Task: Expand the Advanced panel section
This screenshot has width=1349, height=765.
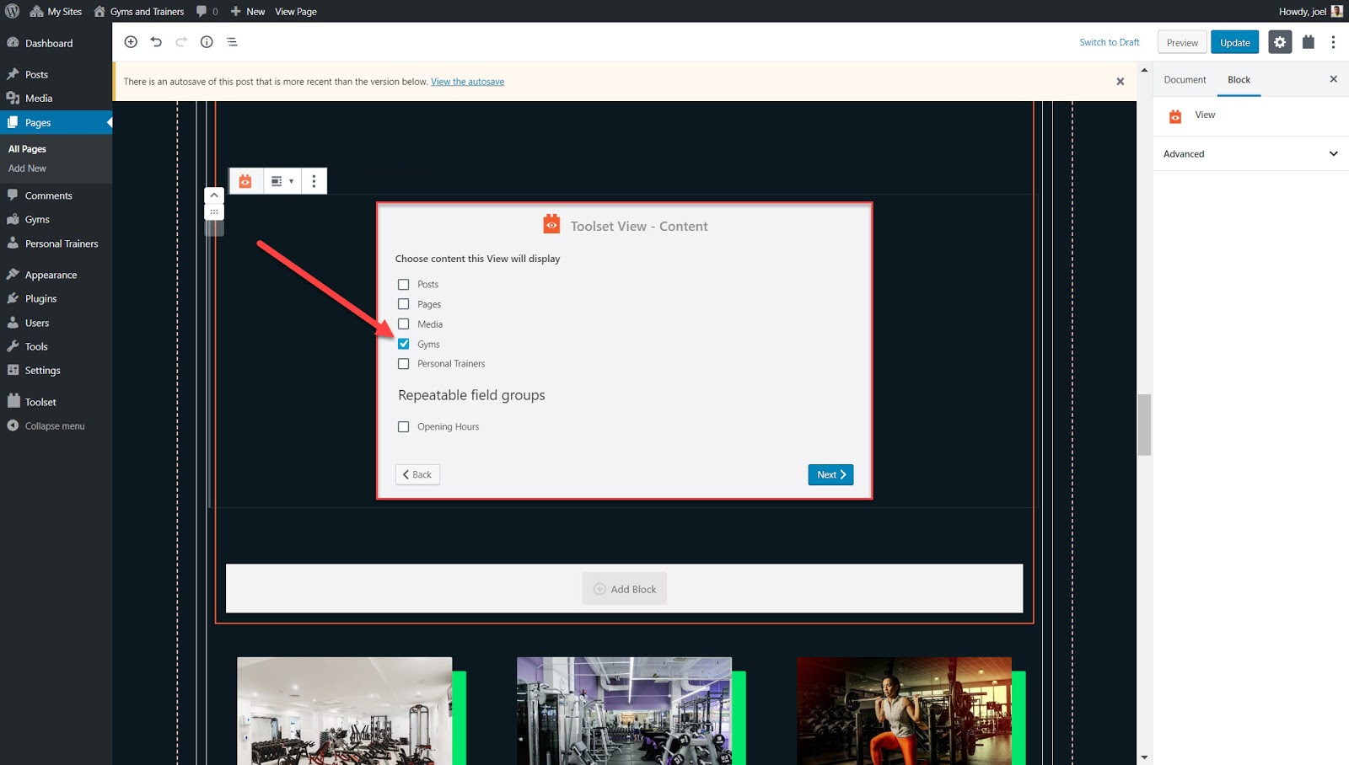Action: pos(1250,154)
